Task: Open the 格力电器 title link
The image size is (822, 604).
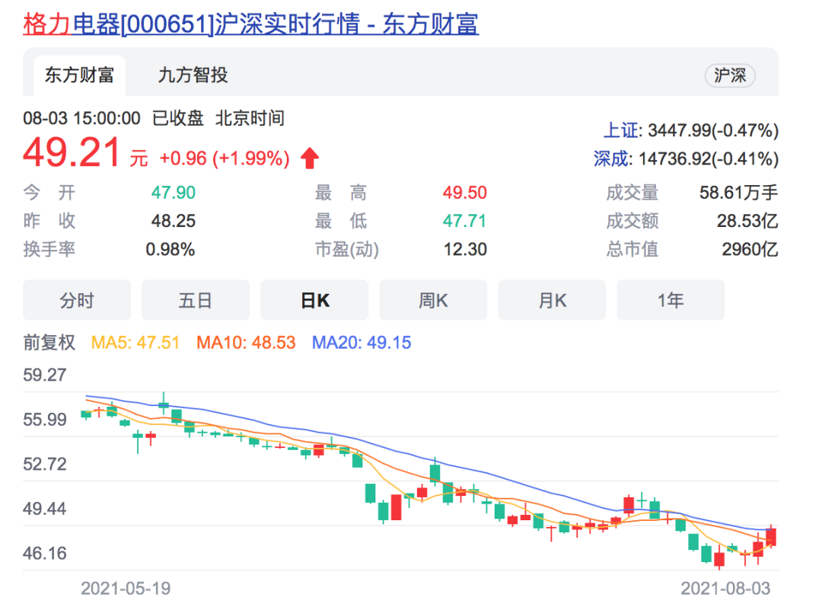Action: [x=250, y=24]
